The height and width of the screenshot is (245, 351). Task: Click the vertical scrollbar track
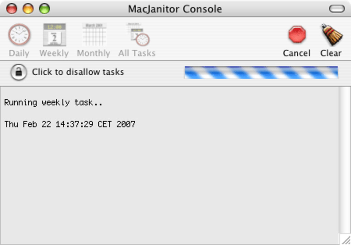pos(344,158)
